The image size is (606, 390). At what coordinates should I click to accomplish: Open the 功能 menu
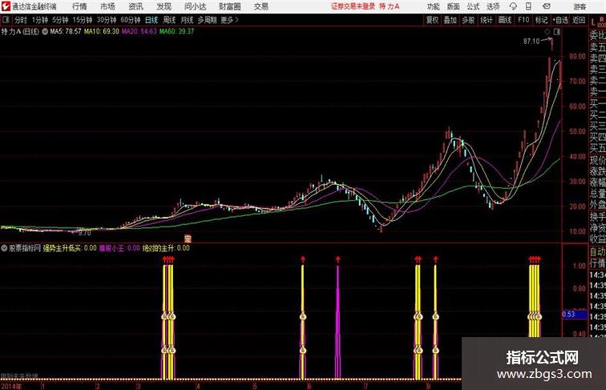tap(433, 6)
